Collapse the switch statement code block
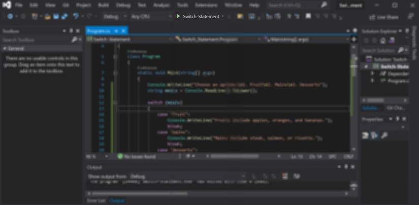The image size is (419, 205). coord(115,102)
